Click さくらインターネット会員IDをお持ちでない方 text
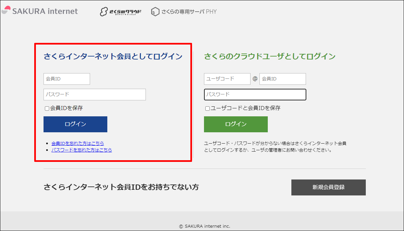Screen dimensions: 404x231 [x=121, y=187]
